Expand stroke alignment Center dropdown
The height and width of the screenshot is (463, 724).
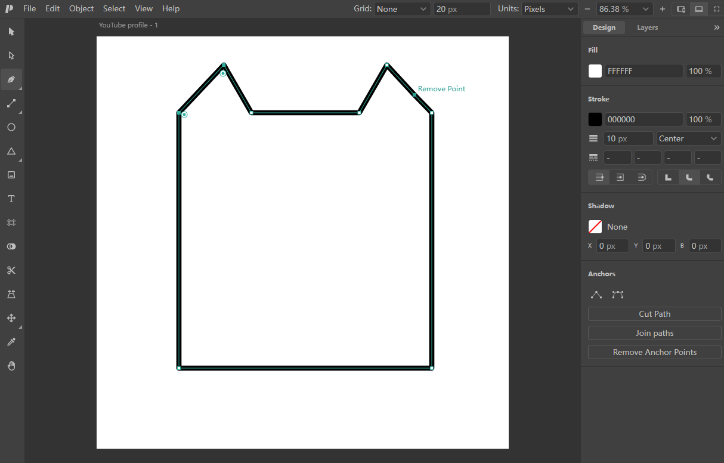coord(689,138)
